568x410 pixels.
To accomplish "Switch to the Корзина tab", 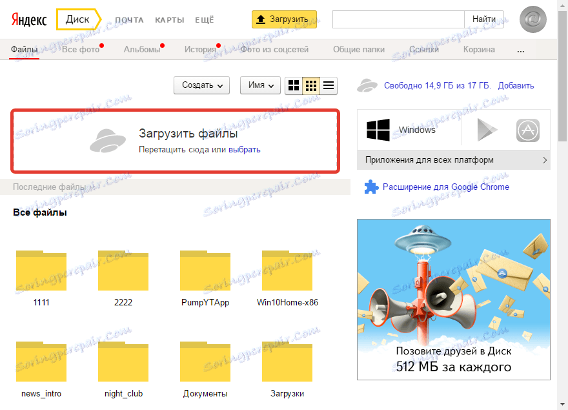I will [478, 49].
